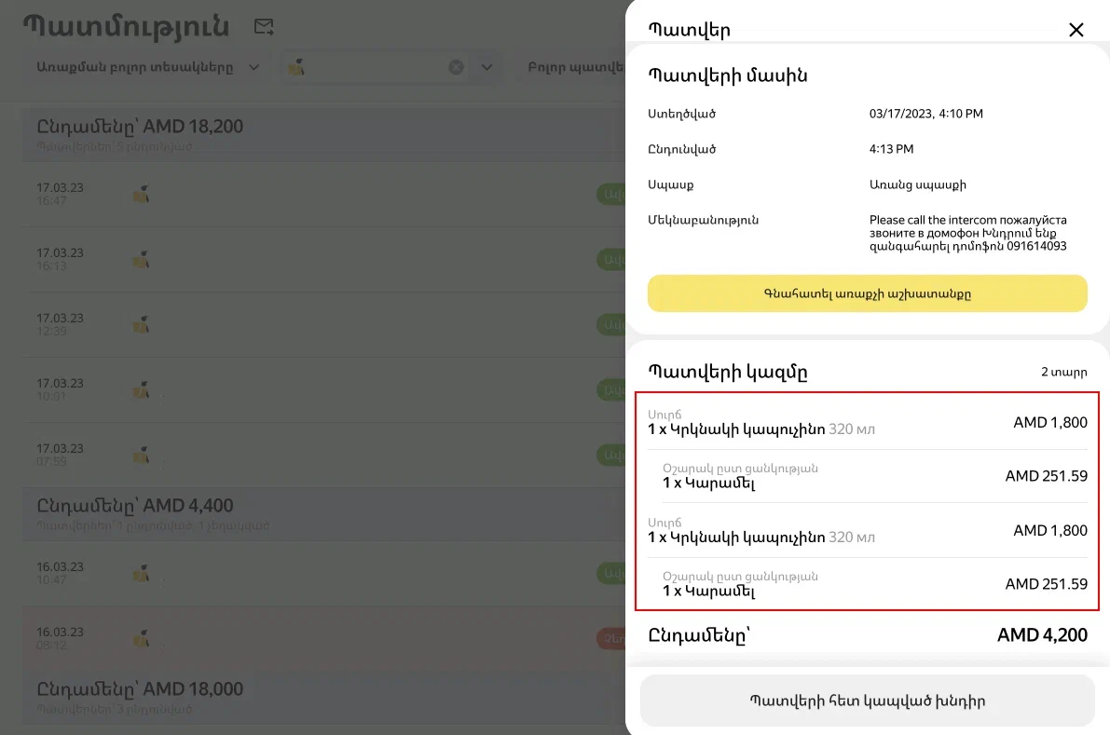Image resolution: width=1110 pixels, height=735 pixels.
Task: Click the restaurant logo in the filter field
Action: click(x=297, y=67)
